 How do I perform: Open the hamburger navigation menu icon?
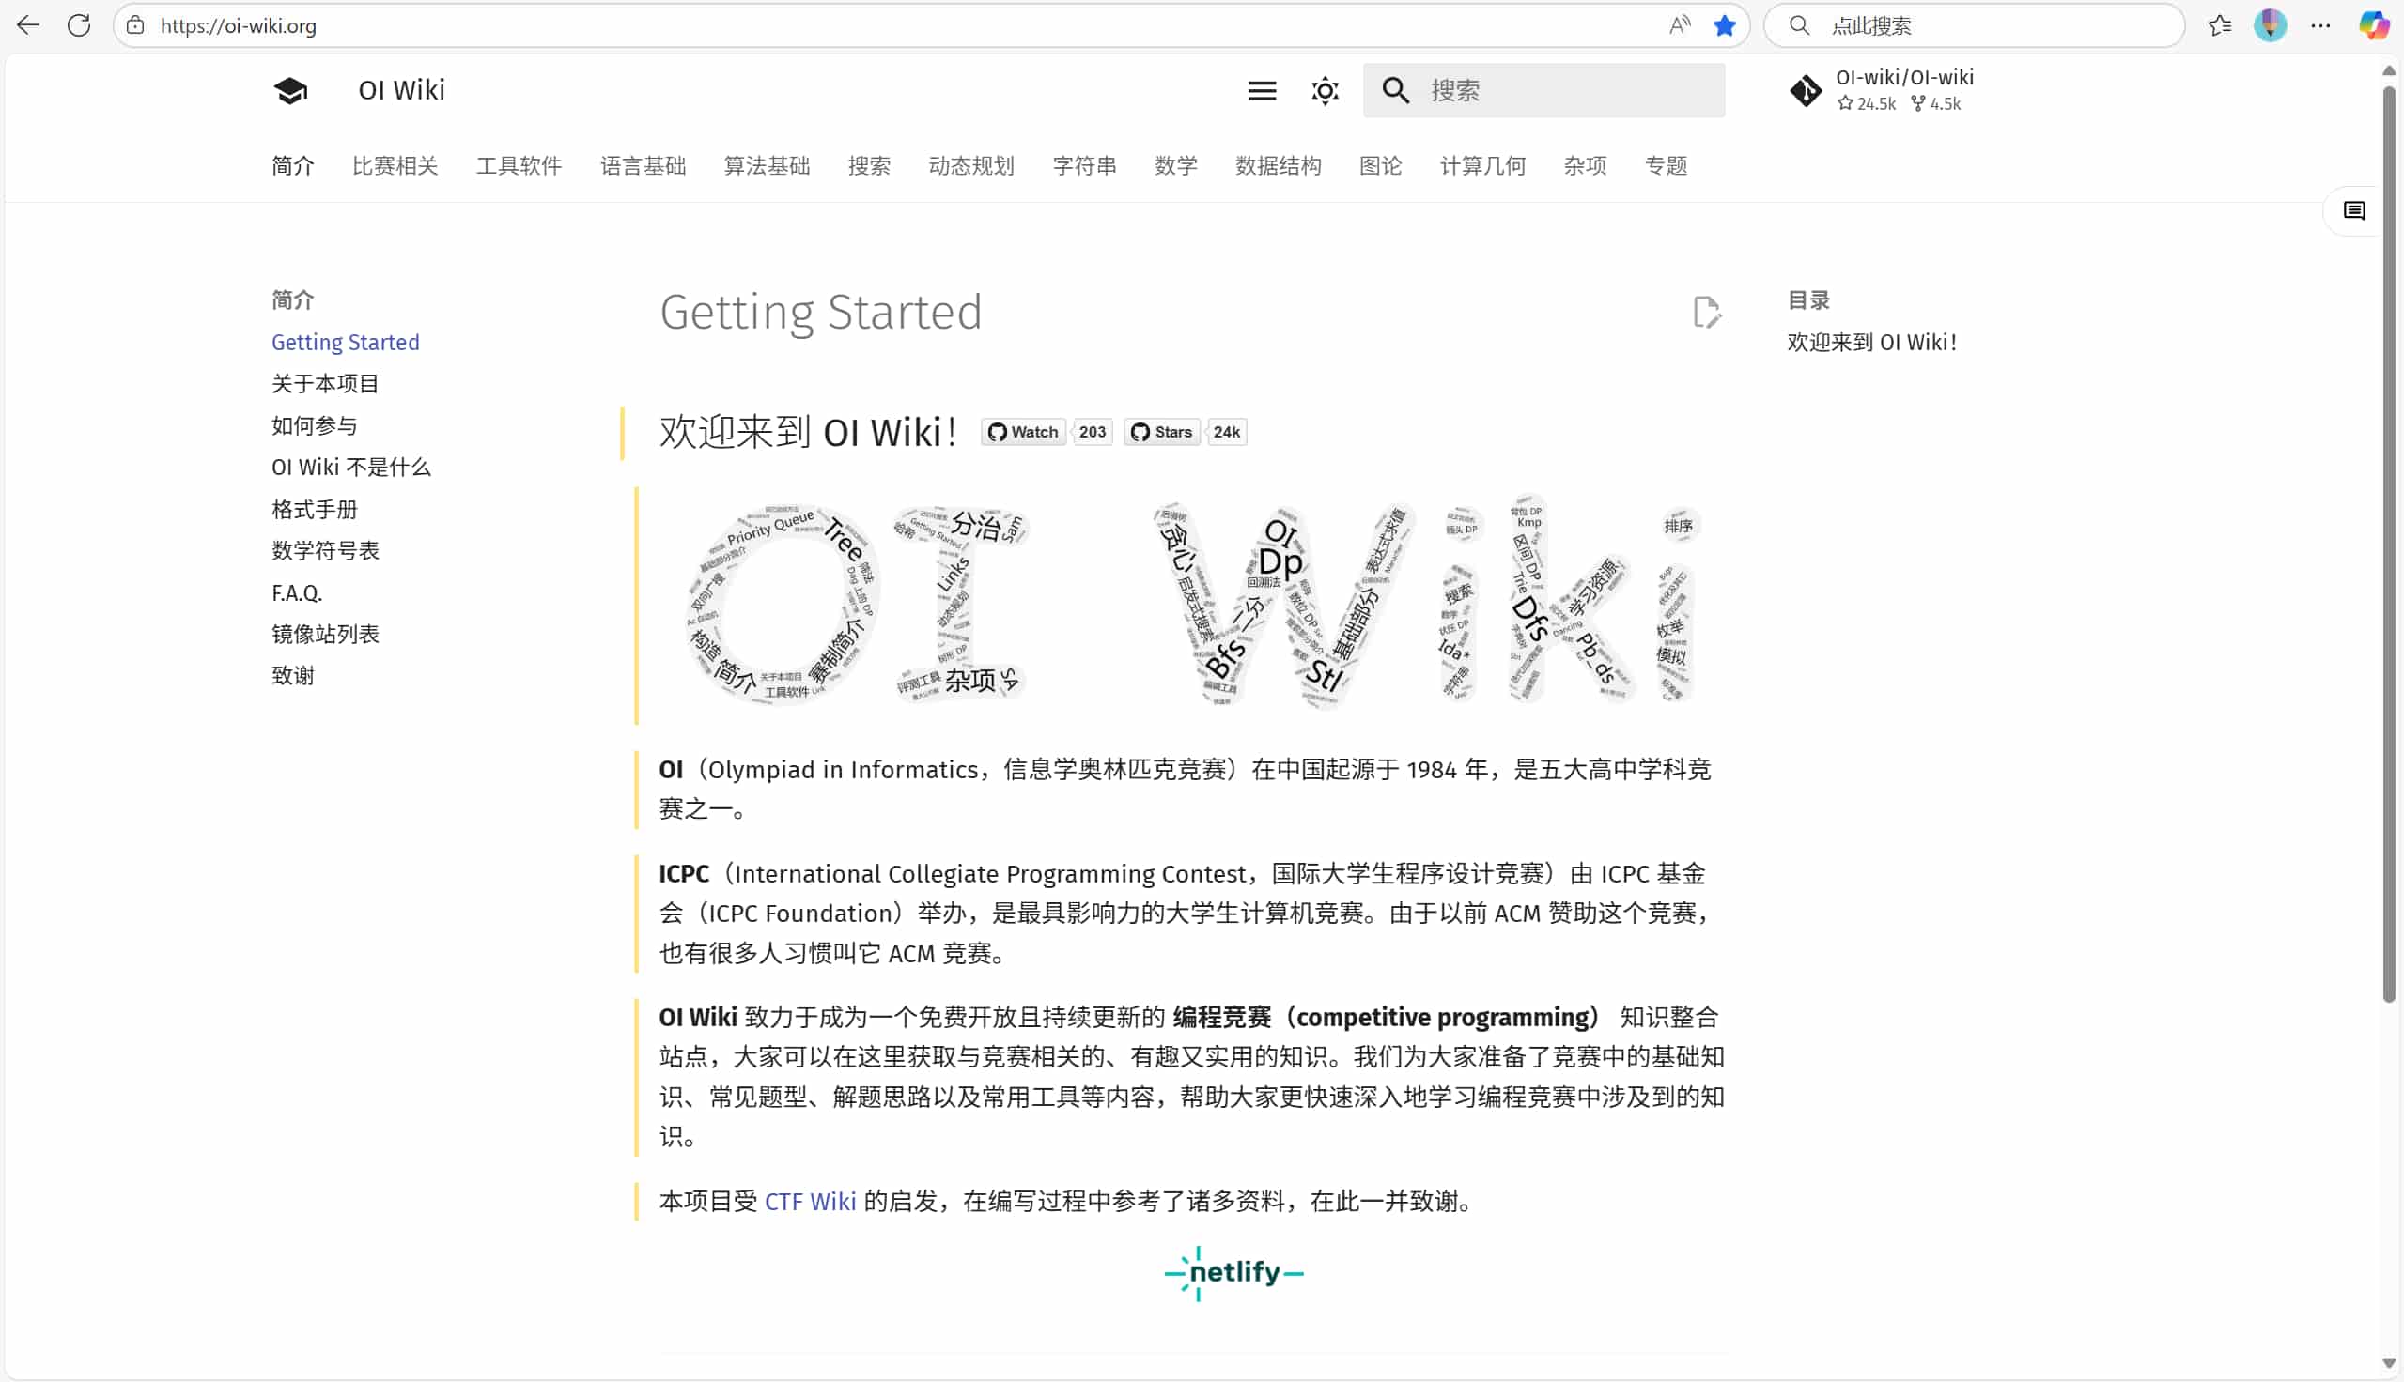pos(1261,91)
